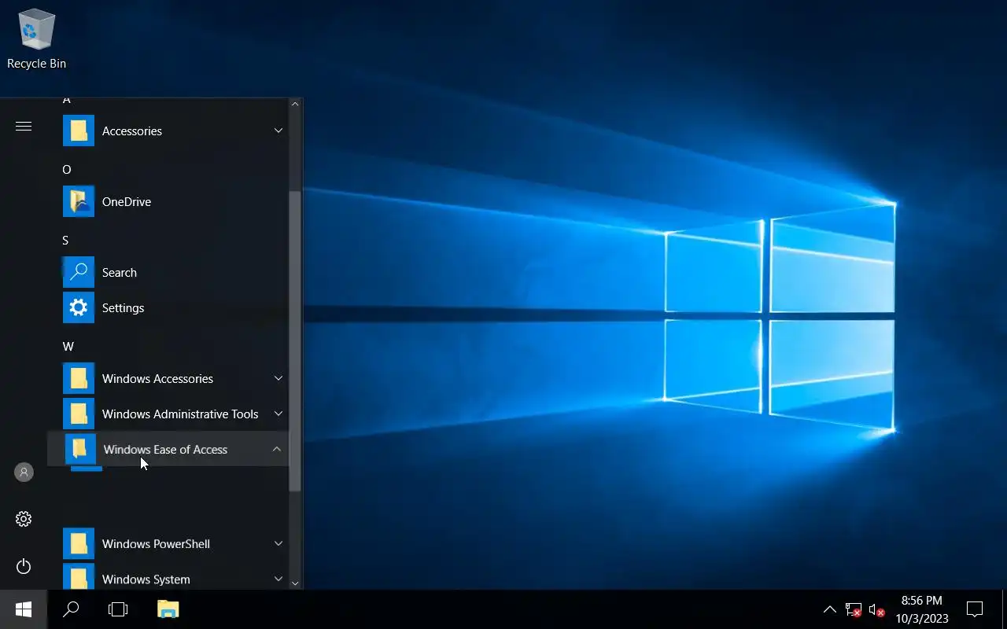Show hidden tray icons chevron
The height and width of the screenshot is (629, 1007).
829,609
